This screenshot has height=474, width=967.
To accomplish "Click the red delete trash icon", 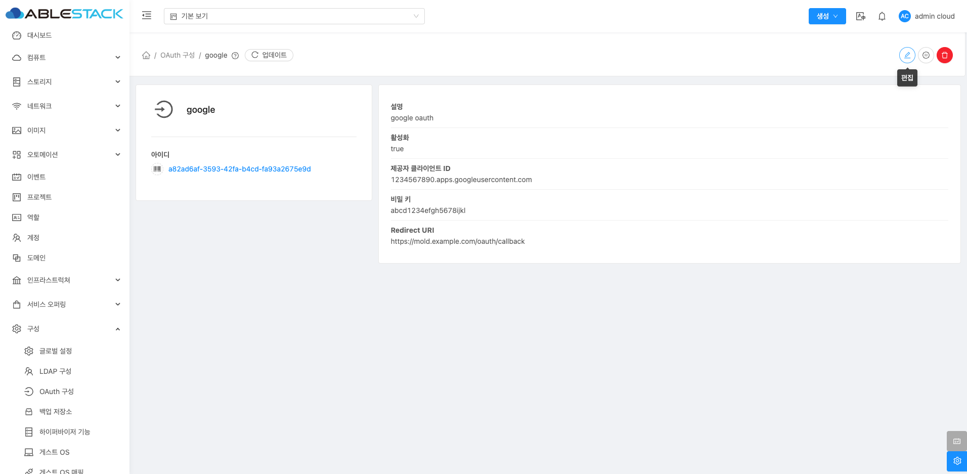I will pos(945,55).
